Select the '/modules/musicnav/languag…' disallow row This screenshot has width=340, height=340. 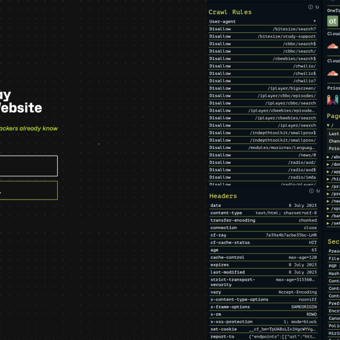tap(262, 147)
